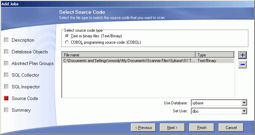Screen dimensions: 255x135
Task: Click the square icon beside SQL Collector
Action: click(x=6, y=75)
